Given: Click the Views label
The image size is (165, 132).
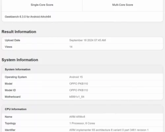Looking at the screenshot, I should point(9,47).
